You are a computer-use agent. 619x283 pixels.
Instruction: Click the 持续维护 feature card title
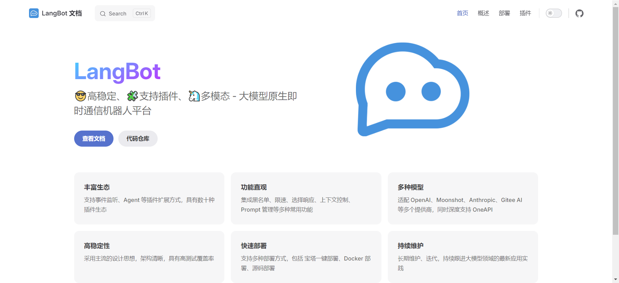(x=410, y=246)
